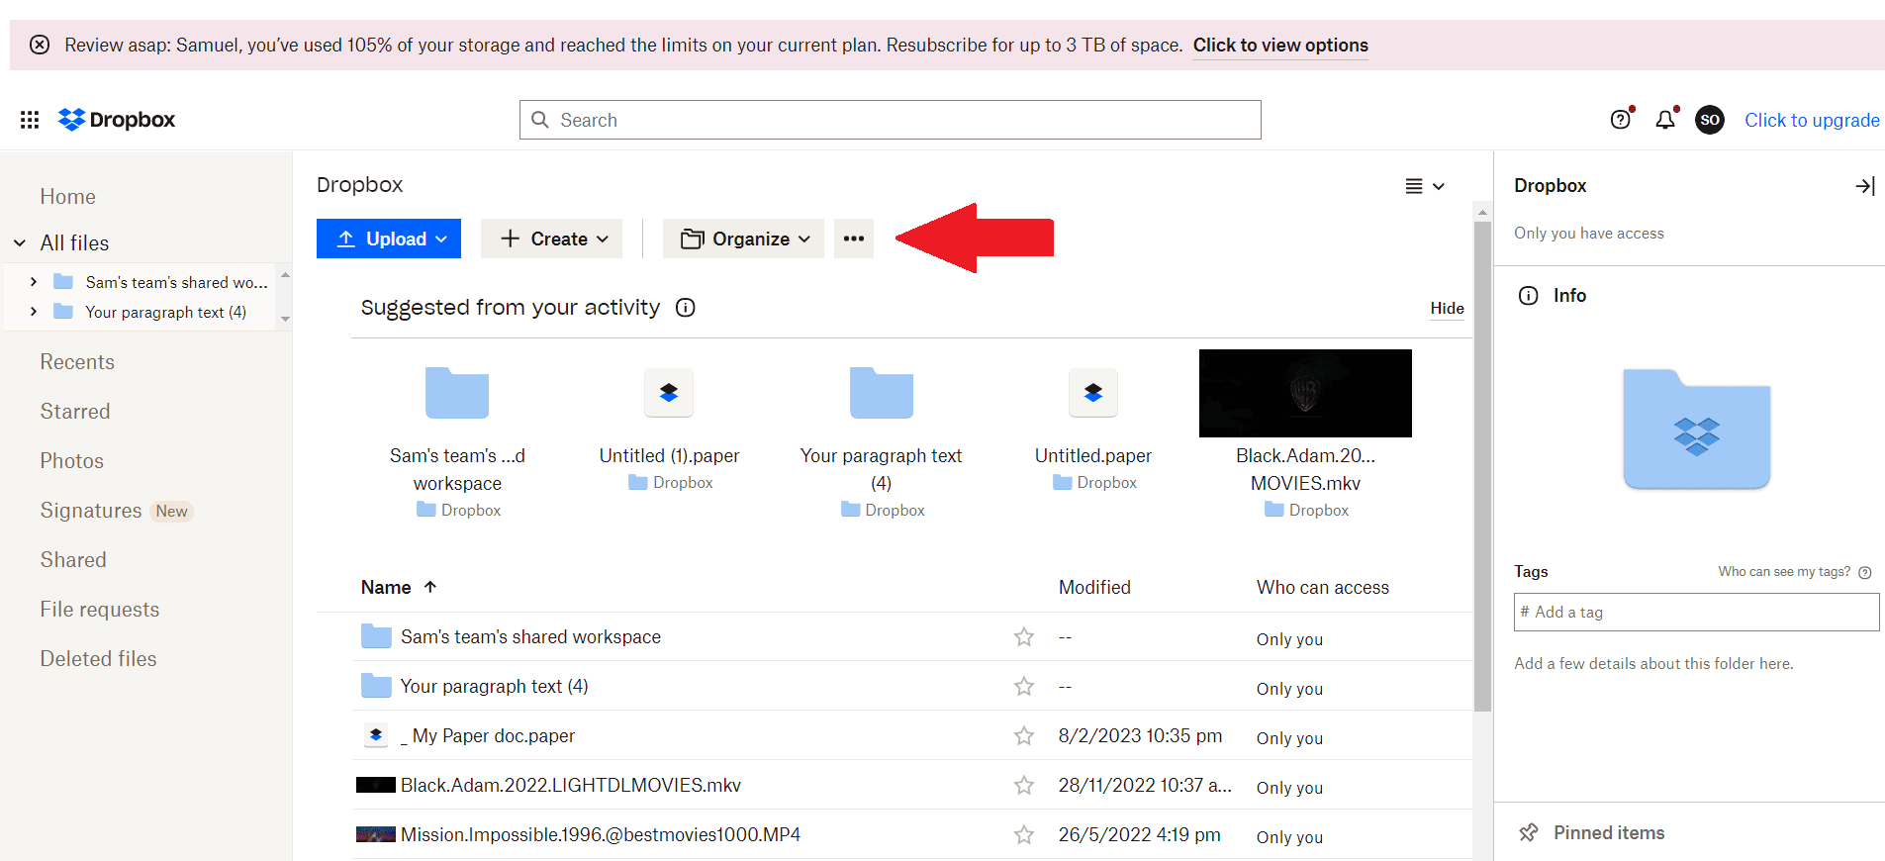Open the help question mark icon

(1621, 120)
